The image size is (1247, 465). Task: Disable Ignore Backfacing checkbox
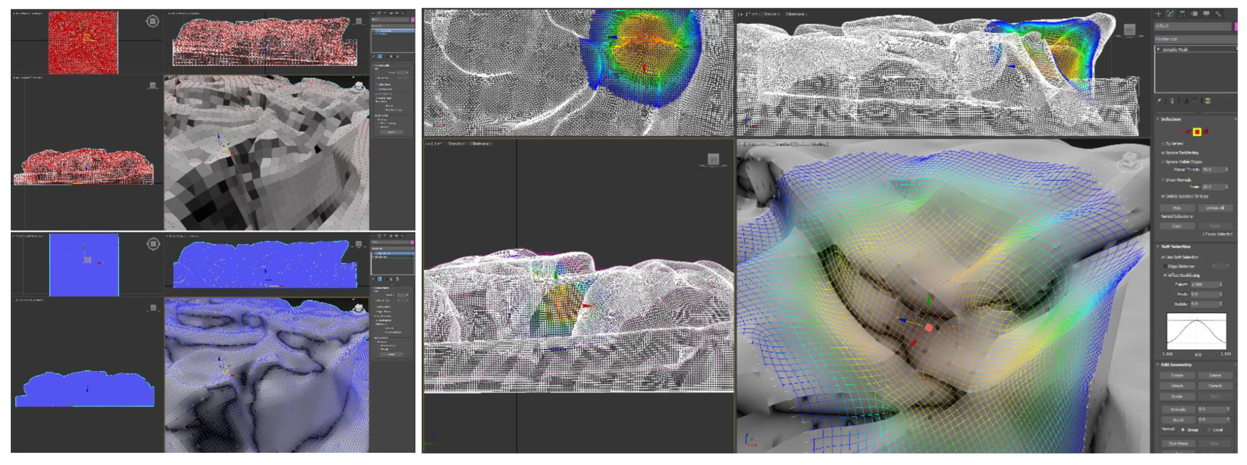click(1163, 153)
